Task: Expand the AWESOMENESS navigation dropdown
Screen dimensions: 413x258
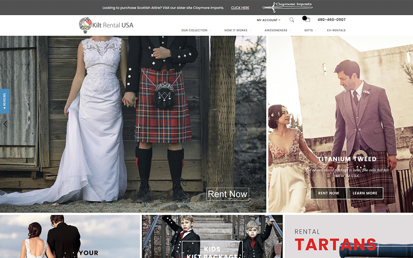Action: pos(276,30)
